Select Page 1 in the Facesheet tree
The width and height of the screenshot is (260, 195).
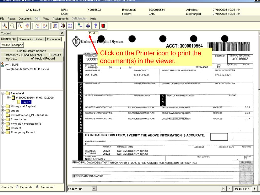tap(26, 102)
